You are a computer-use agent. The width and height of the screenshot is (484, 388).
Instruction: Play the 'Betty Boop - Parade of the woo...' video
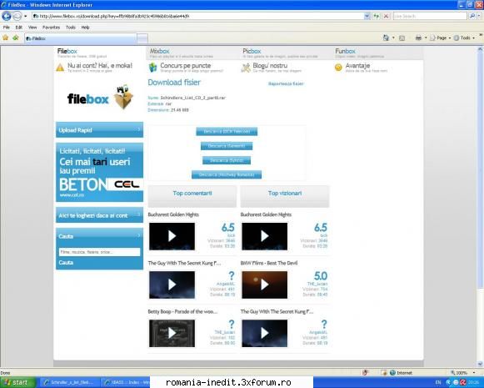pos(172,333)
